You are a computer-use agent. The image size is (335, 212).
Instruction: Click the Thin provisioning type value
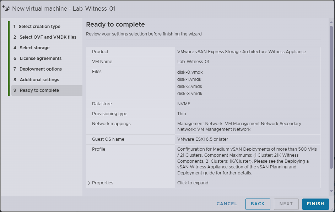182,114
